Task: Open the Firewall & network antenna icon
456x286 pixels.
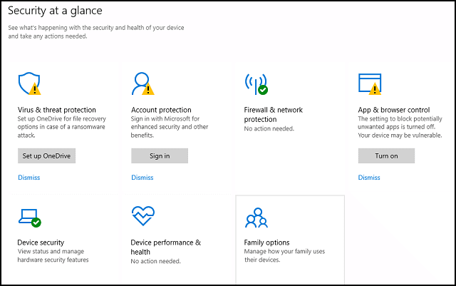Action: (256, 84)
